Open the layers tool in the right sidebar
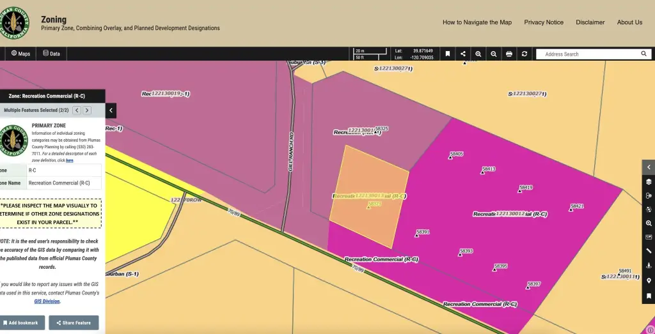Screen dimensions: 655x334 coord(649,181)
